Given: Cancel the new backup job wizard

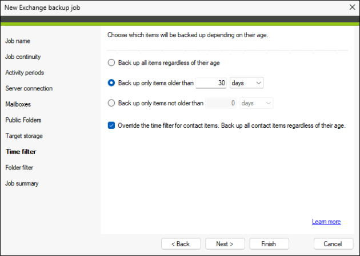Looking at the screenshot, I should pyautogui.click(x=333, y=244).
